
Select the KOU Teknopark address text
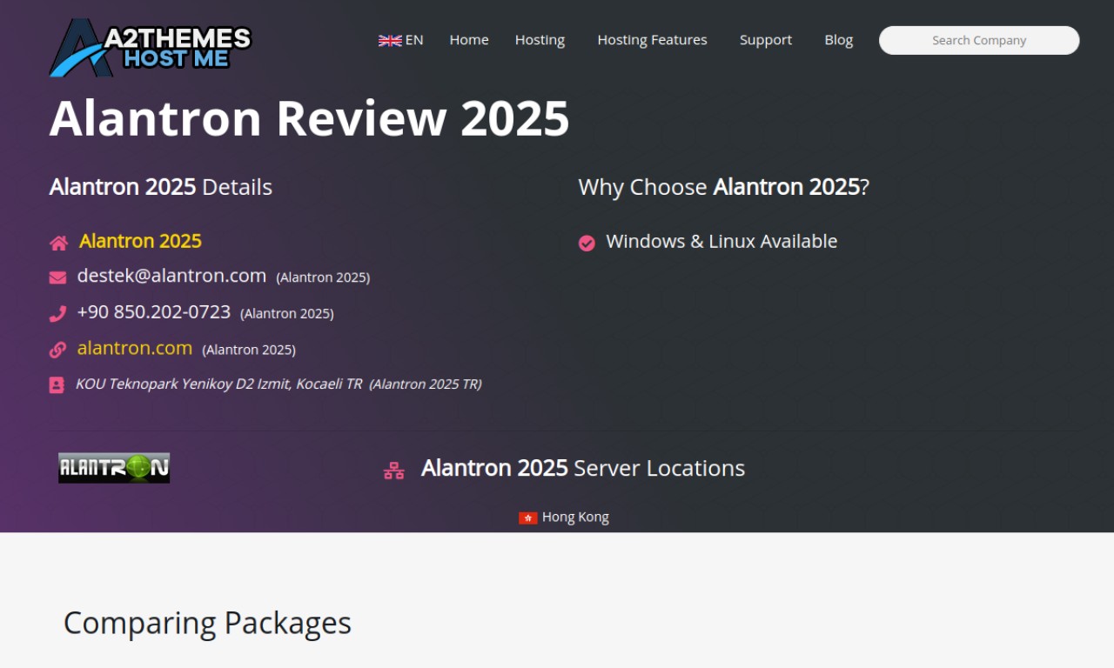(218, 384)
